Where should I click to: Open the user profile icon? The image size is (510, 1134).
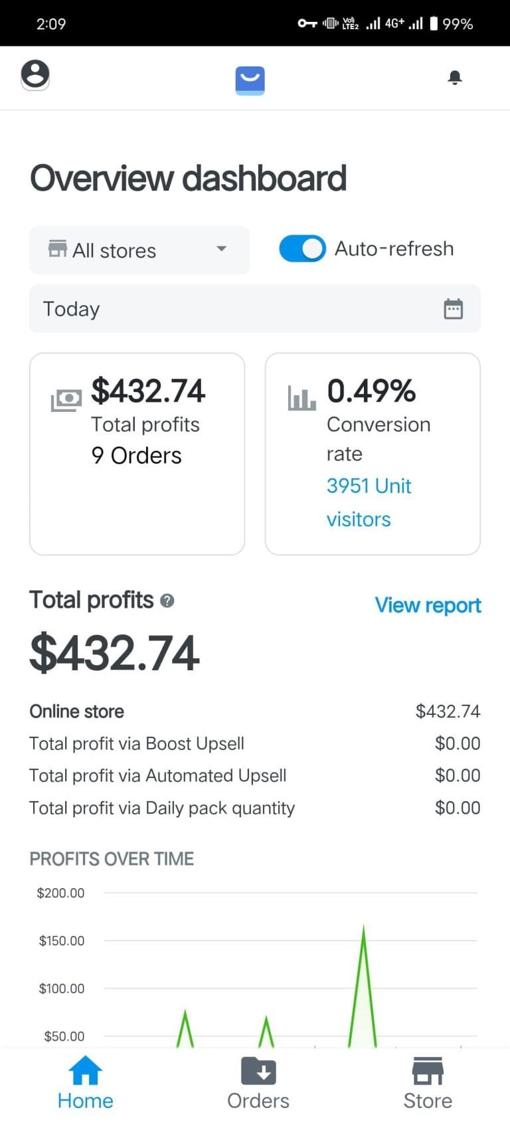coord(35,74)
